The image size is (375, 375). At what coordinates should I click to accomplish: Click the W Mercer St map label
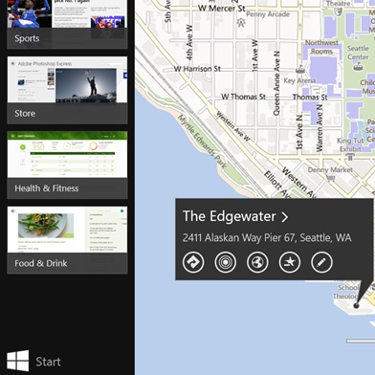click(222, 8)
